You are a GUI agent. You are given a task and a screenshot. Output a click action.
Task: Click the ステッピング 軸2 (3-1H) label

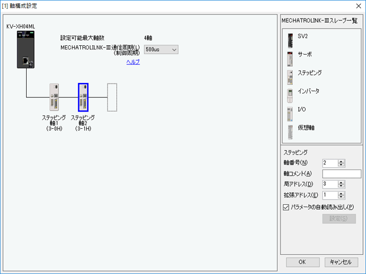[83, 123]
